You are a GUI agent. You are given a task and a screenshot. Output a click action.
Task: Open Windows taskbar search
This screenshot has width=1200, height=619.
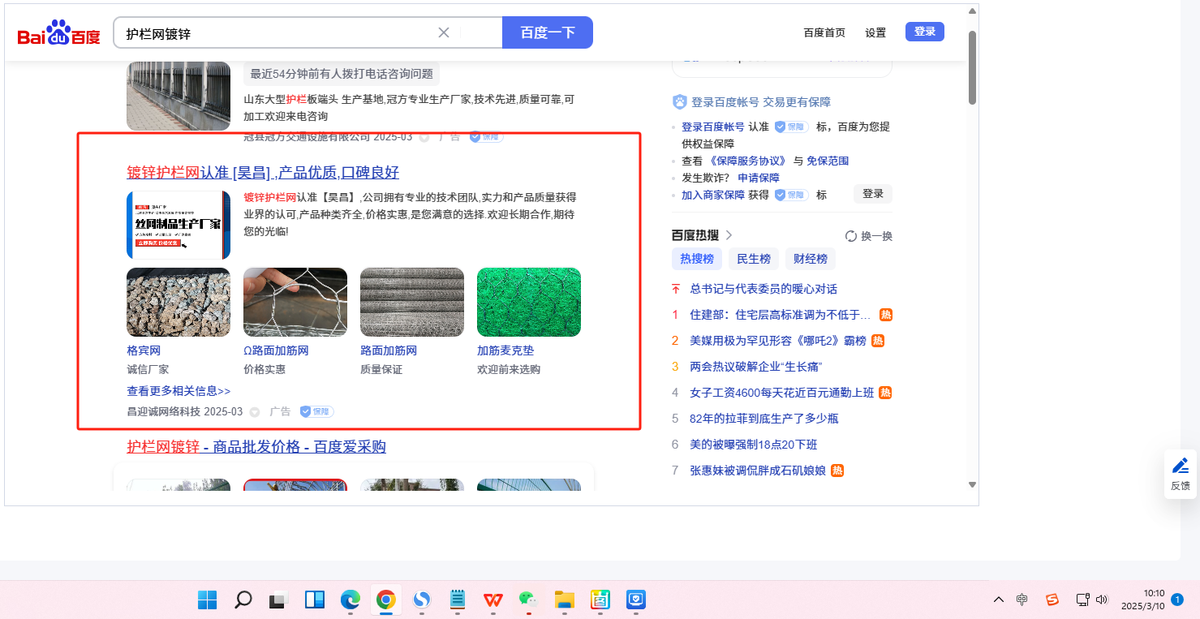pos(243,600)
